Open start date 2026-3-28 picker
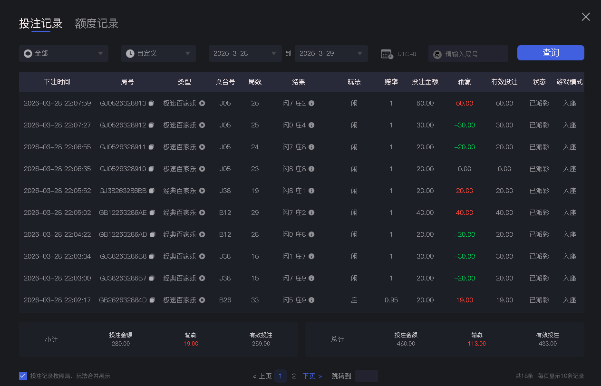The image size is (601, 386). [245, 53]
